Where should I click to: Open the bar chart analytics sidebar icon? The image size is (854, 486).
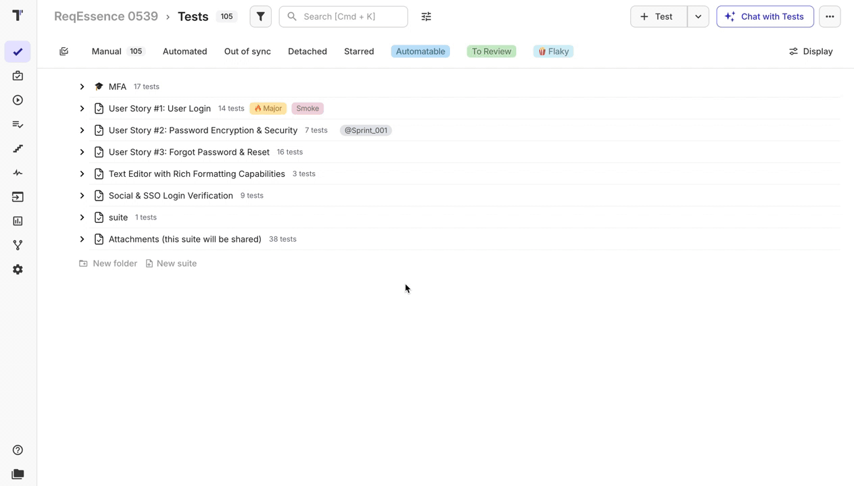18,221
